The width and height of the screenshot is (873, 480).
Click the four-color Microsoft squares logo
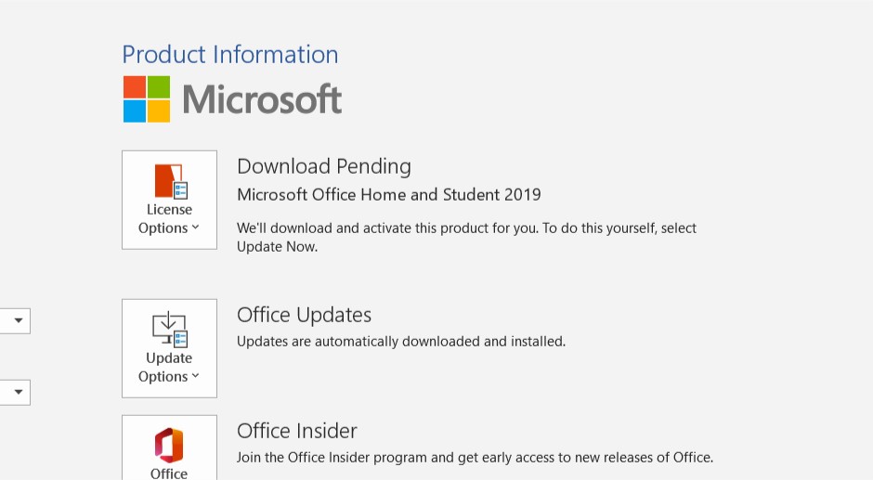147,99
